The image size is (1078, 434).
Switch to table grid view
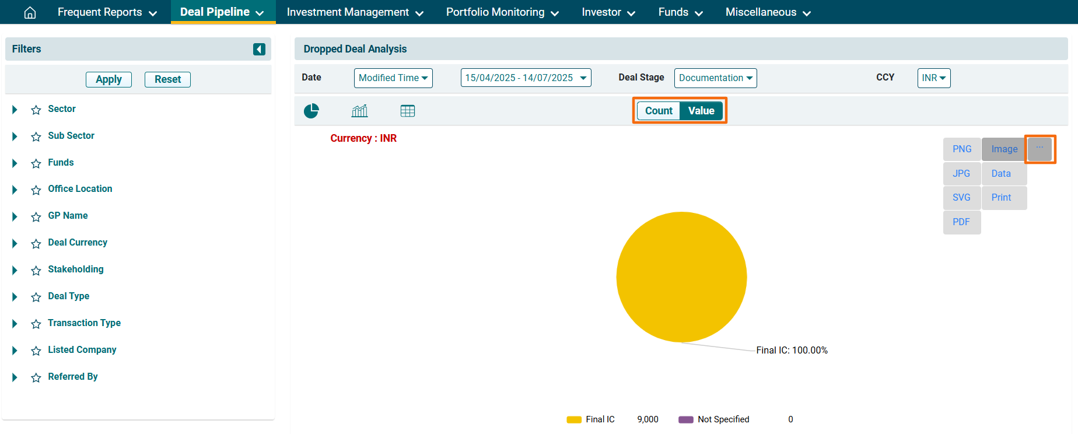[x=408, y=111]
